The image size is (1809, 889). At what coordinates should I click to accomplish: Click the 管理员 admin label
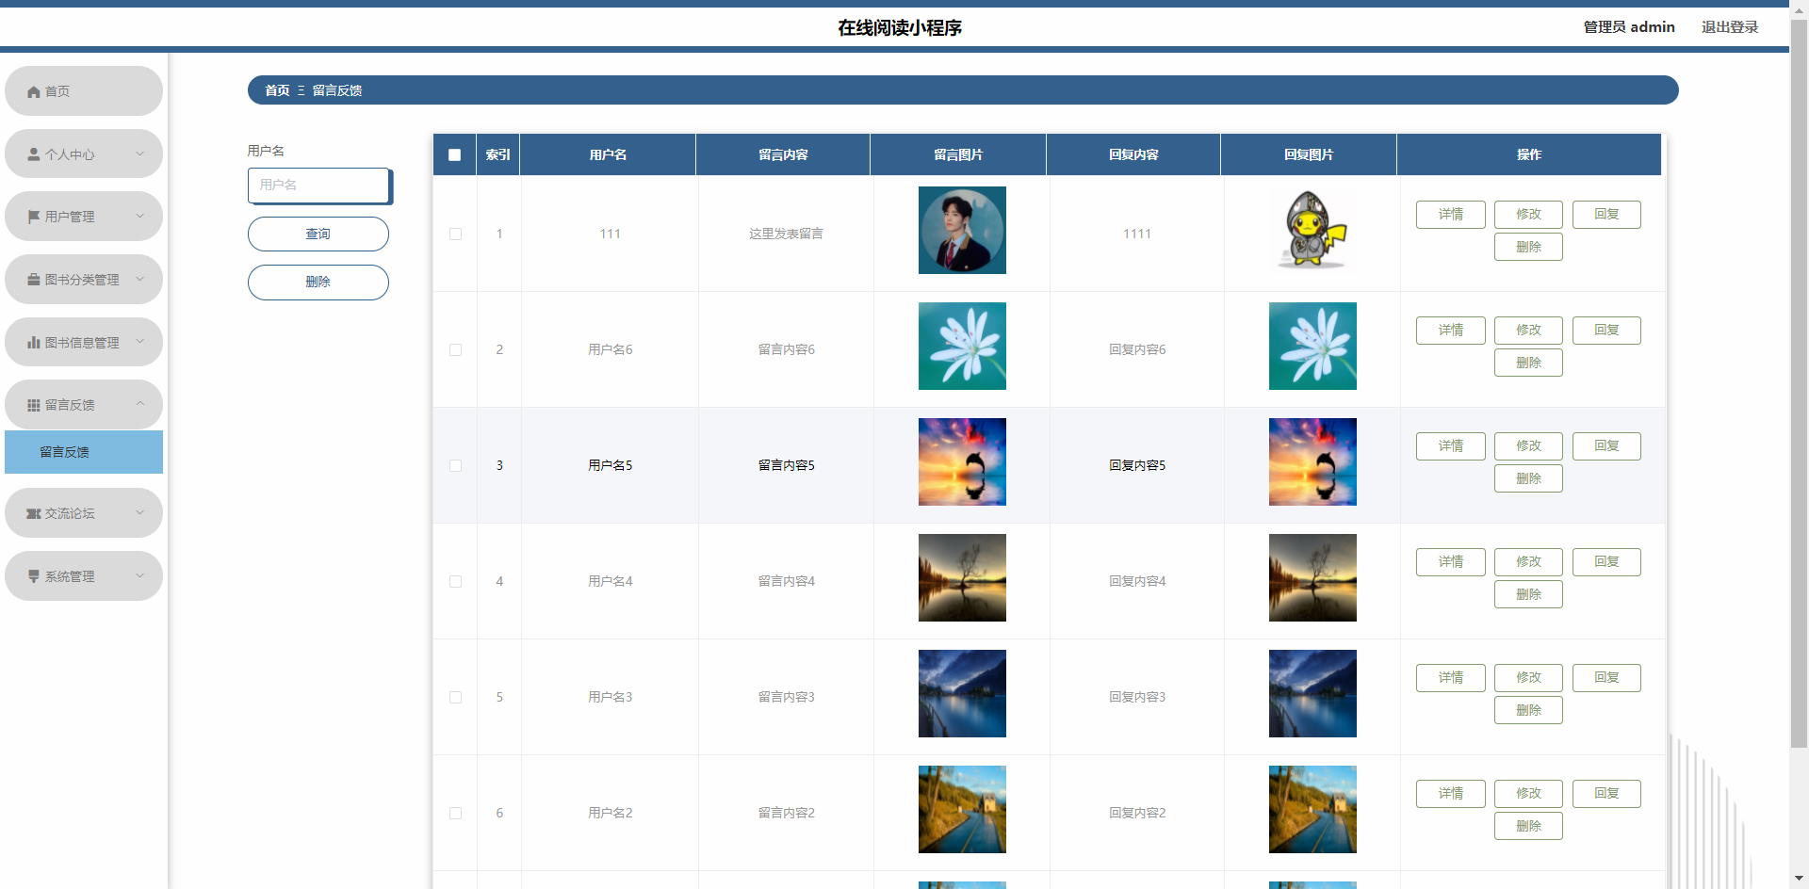click(1629, 27)
